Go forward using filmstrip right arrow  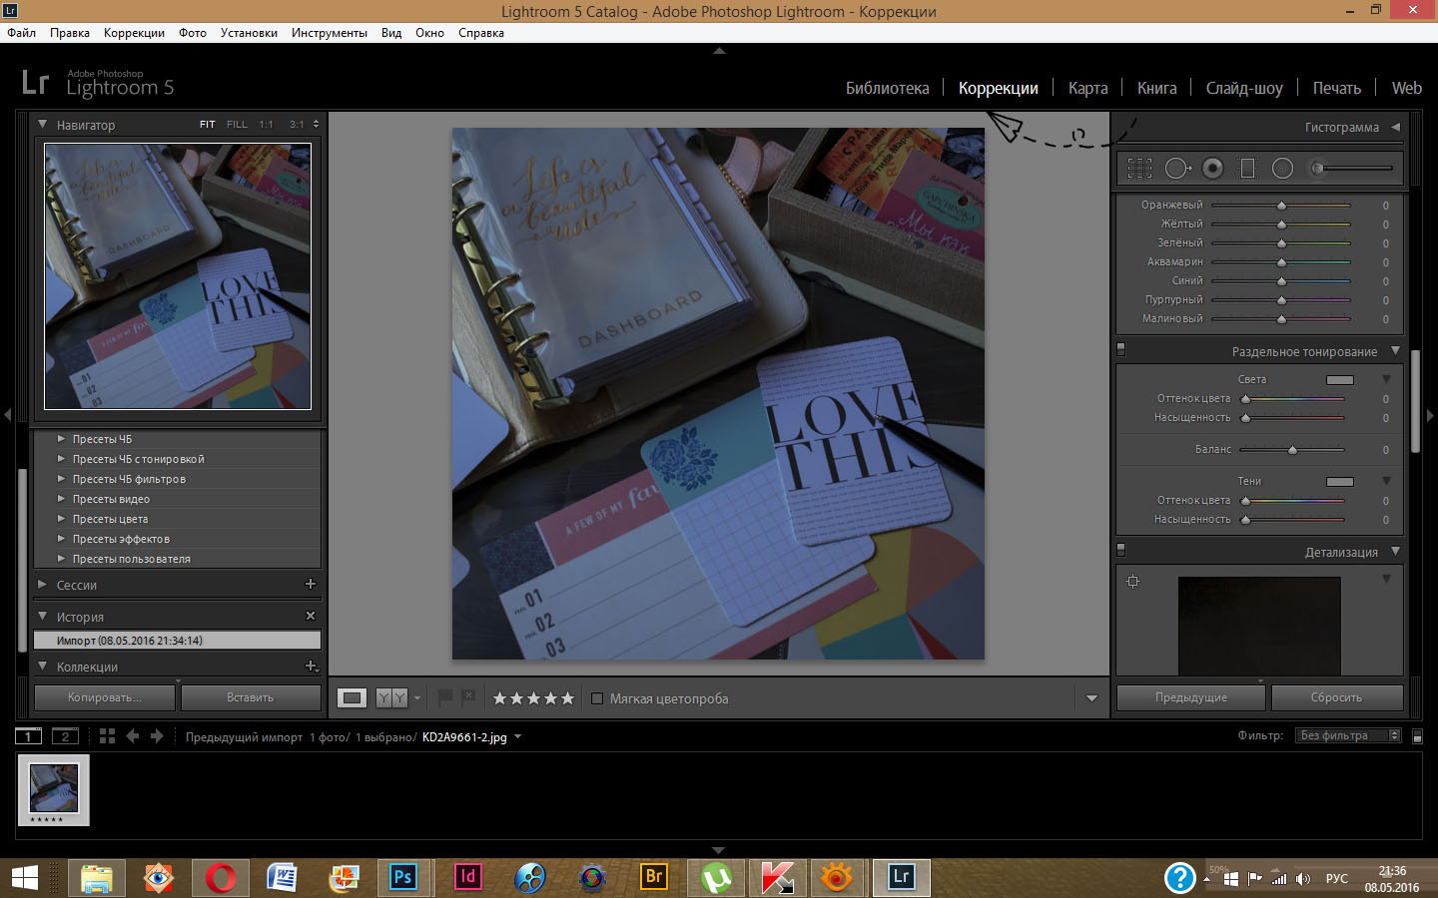point(156,736)
